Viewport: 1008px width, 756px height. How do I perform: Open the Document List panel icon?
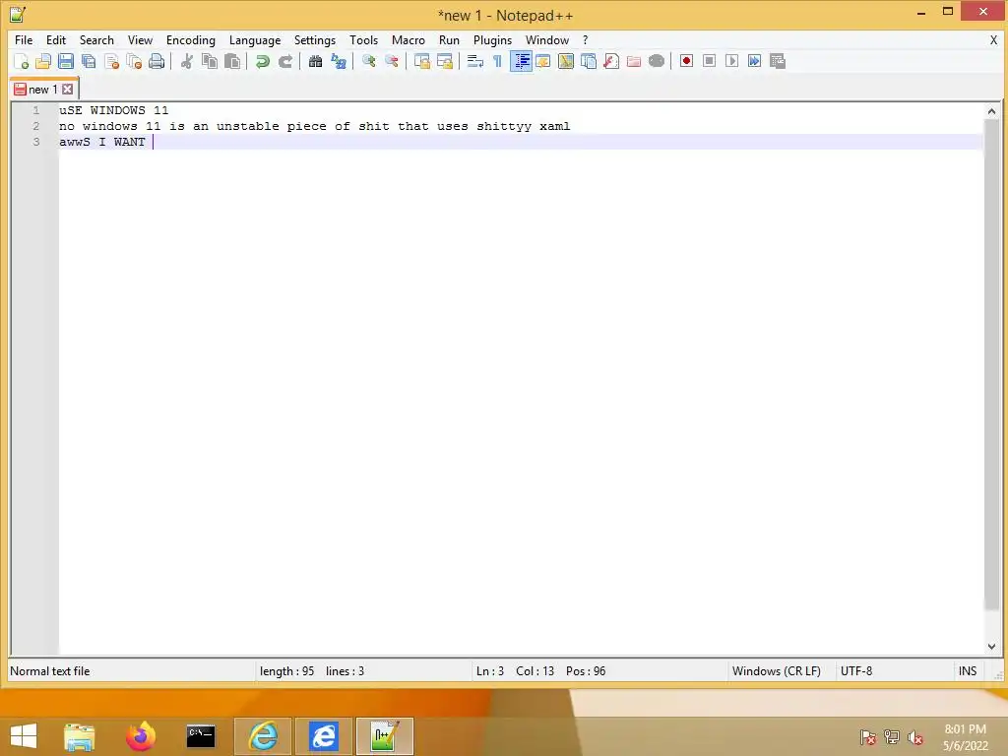(x=589, y=61)
